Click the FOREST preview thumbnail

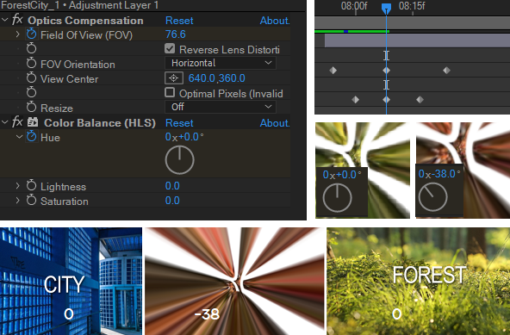(x=419, y=282)
